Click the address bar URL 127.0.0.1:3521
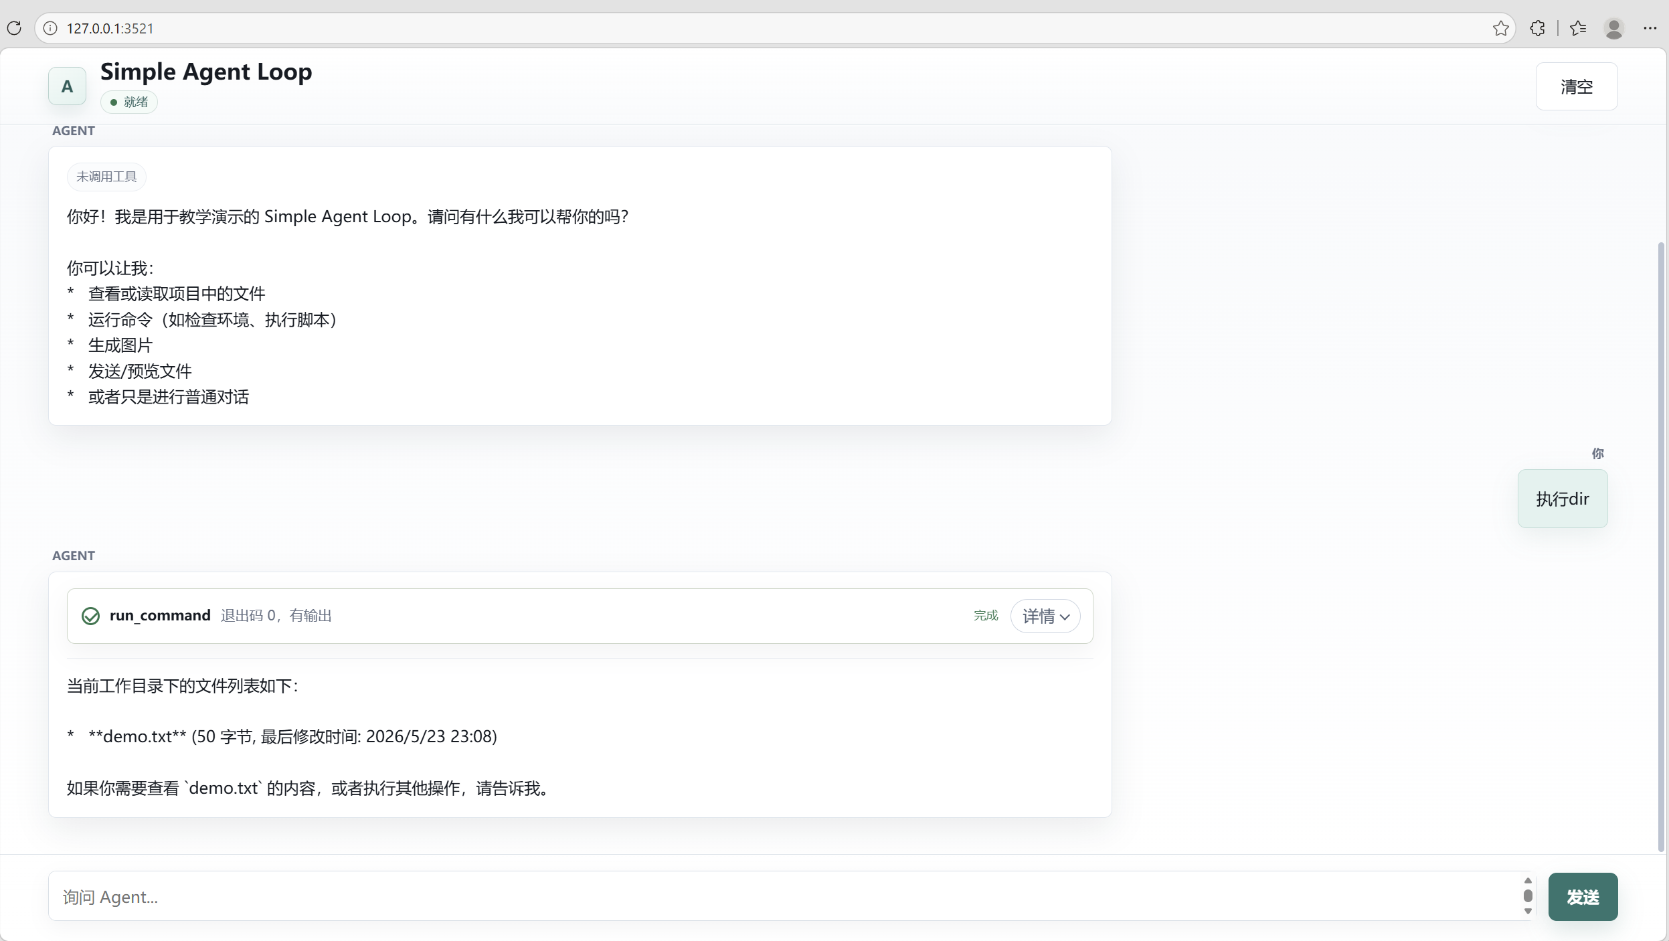 tap(110, 29)
